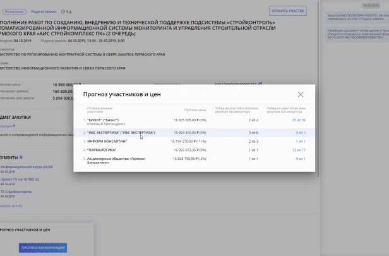Select the ИБС ЭКСПЕРТИЗА participant row
This screenshot has width=389, height=256.
coord(194,133)
